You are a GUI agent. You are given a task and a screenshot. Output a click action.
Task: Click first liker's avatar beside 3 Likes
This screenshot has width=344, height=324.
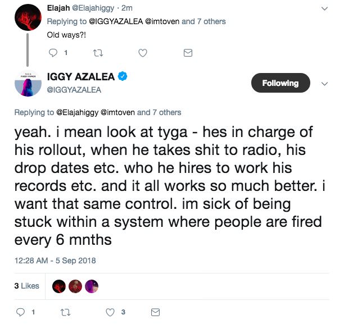58,286
